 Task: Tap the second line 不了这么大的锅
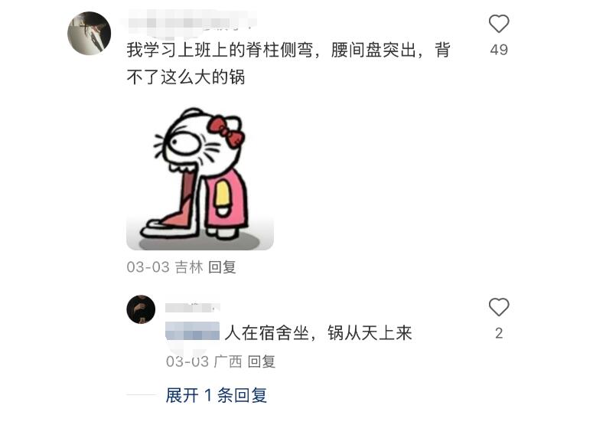point(186,77)
